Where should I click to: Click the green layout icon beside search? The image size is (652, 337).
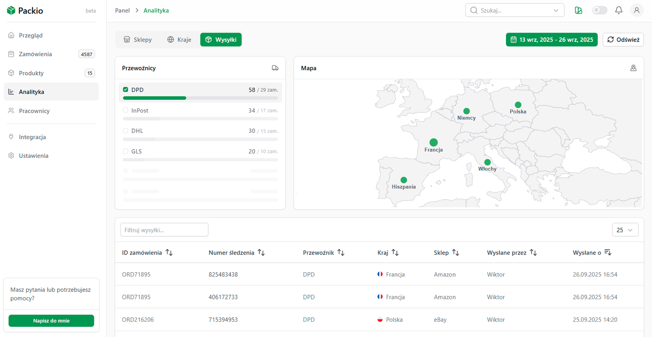point(578,11)
